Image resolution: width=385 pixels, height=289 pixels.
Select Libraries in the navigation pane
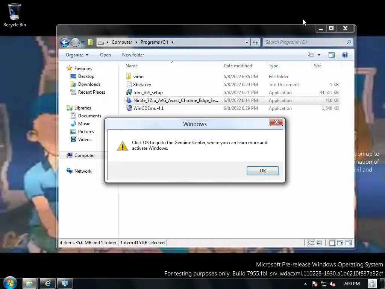tap(82, 108)
